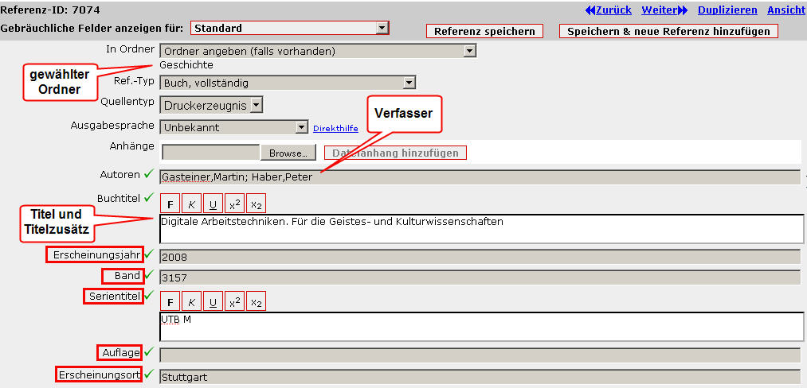
Task: Expand the In Ordner dropdown
Action: [469, 51]
